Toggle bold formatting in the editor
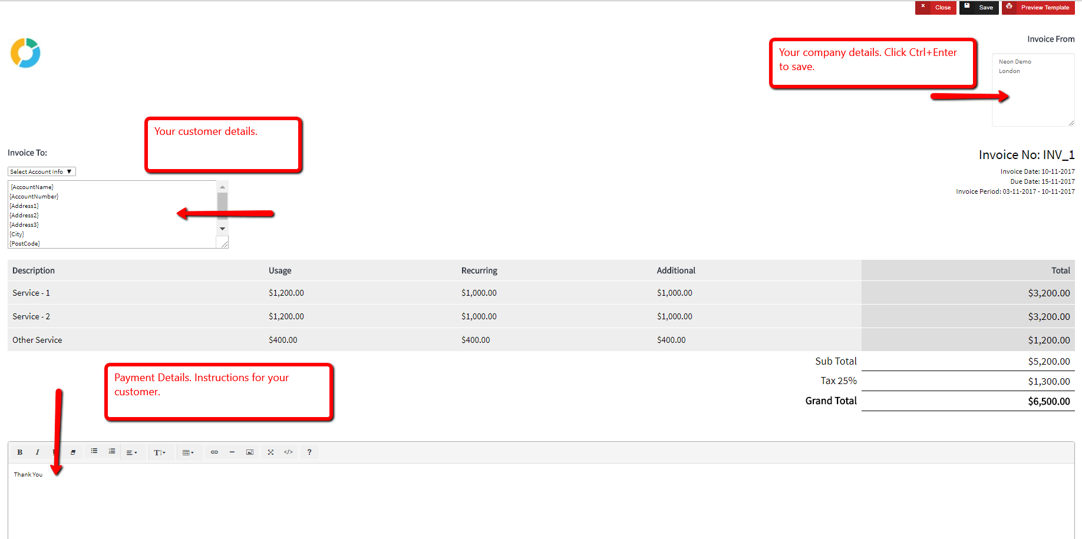1082x539 pixels. pyautogui.click(x=19, y=452)
